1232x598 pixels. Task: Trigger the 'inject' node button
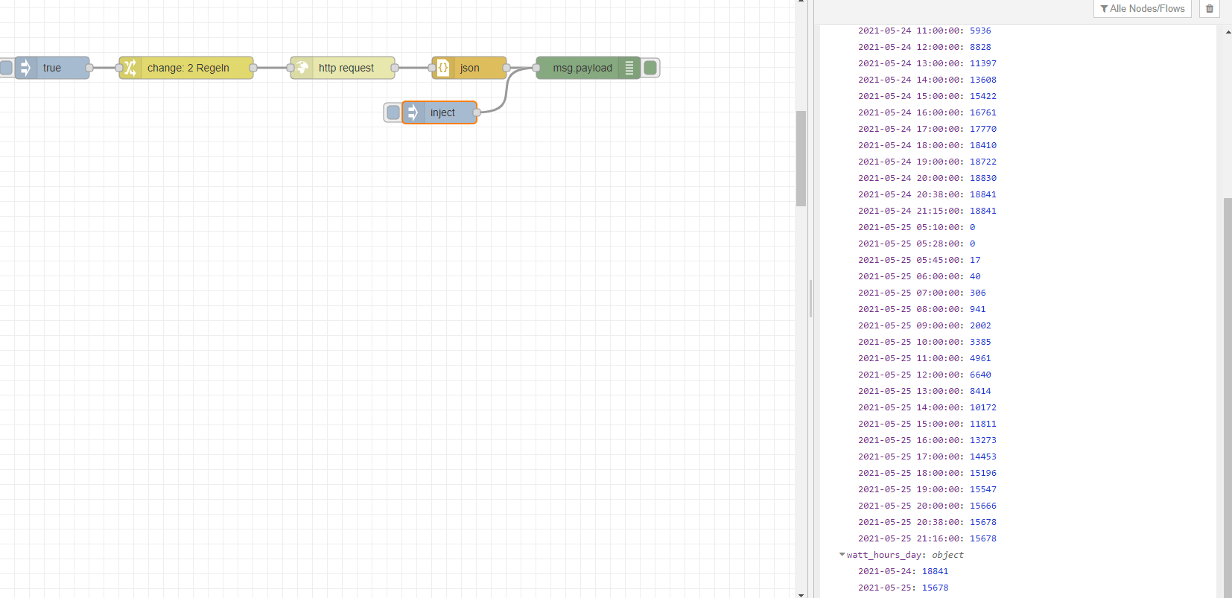tap(393, 112)
